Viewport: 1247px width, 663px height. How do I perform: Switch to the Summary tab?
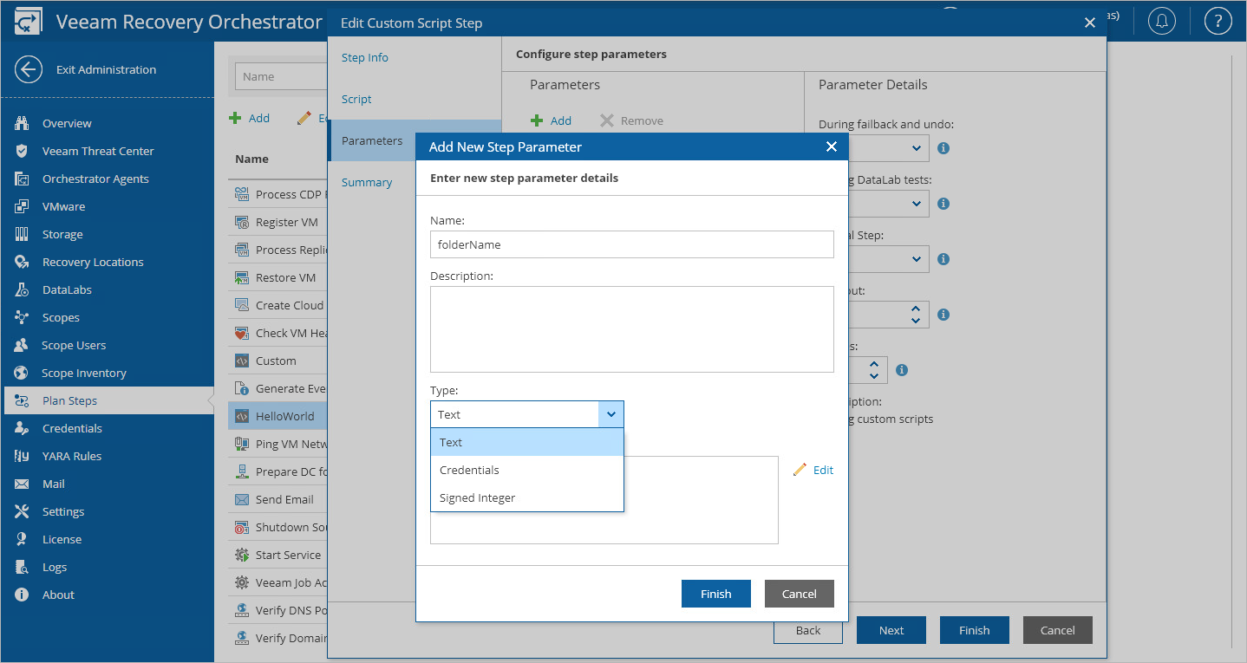[x=366, y=182]
